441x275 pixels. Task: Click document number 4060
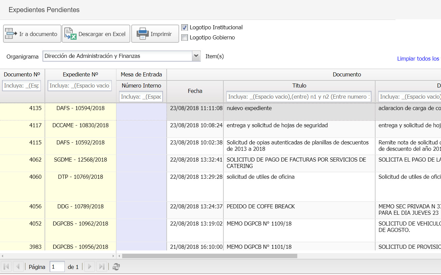35,177
